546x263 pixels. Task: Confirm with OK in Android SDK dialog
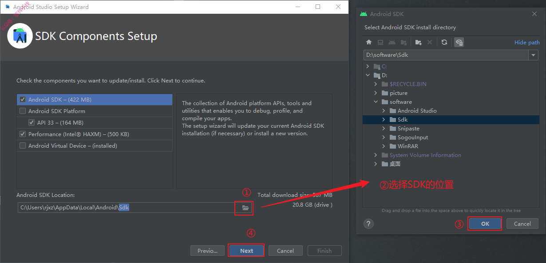[x=485, y=224]
